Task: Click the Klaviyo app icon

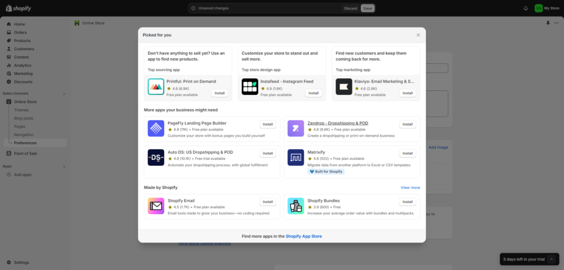Action: [x=344, y=87]
